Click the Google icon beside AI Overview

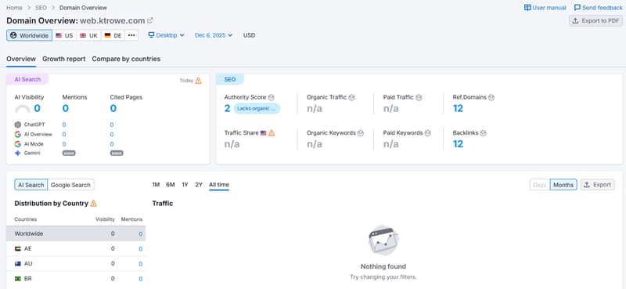click(x=17, y=134)
